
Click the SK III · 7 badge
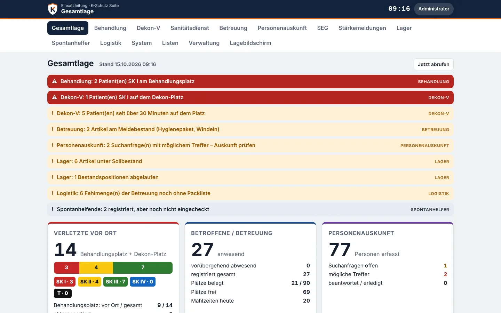[x=116, y=282]
